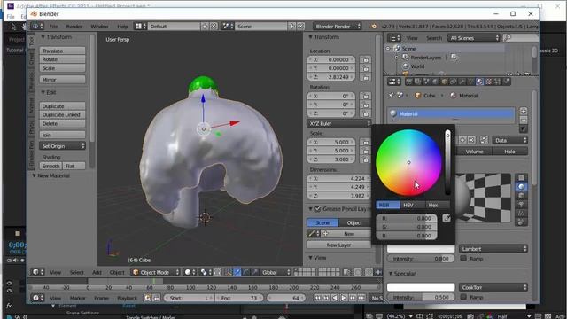
Task: Select the Scene grease pencil source
Action: click(x=322, y=222)
